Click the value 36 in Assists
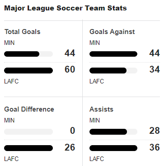This screenshot has width=164, height=166. pos(155,147)
